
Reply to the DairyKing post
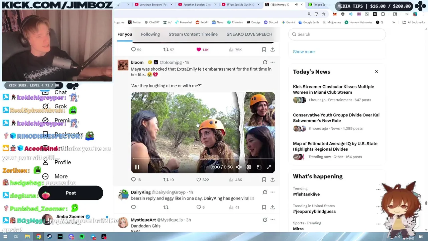pos(133,207)
